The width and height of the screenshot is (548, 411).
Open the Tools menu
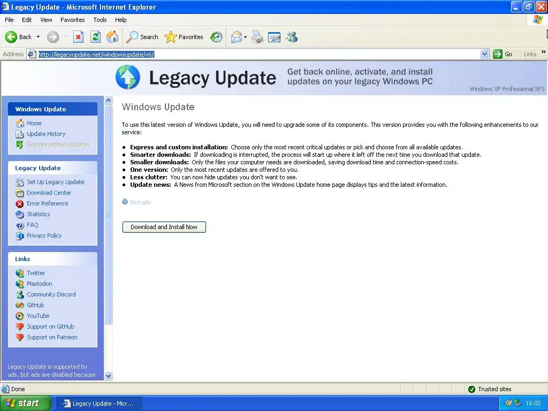[100, 20]
